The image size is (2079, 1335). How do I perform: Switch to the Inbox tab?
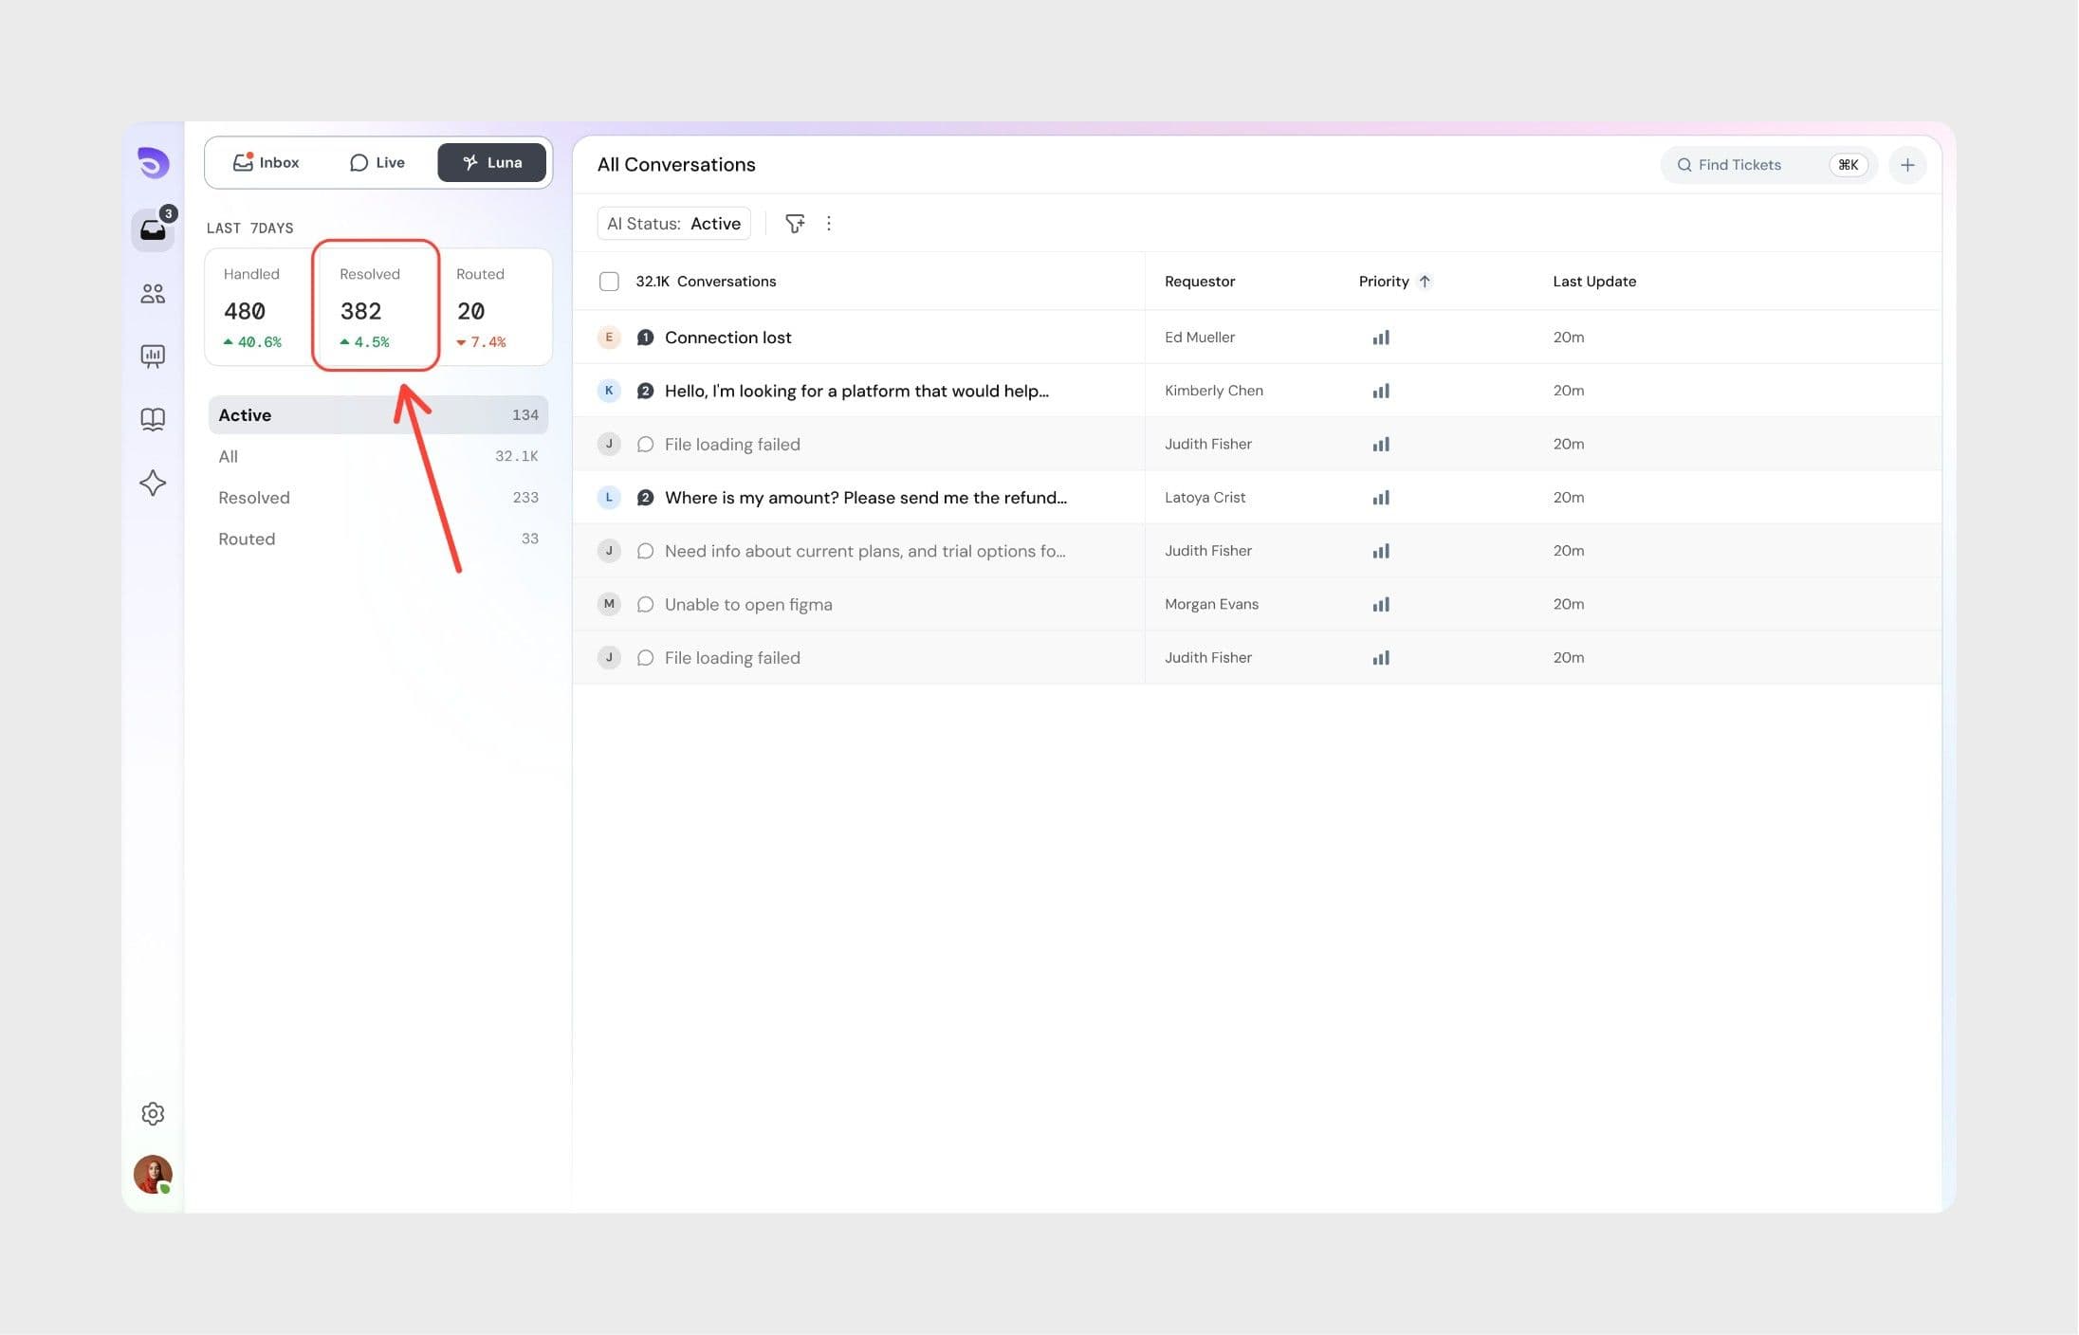point(267,163)
